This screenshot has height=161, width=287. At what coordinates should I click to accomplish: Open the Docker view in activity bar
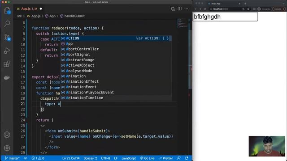[7, 77]
